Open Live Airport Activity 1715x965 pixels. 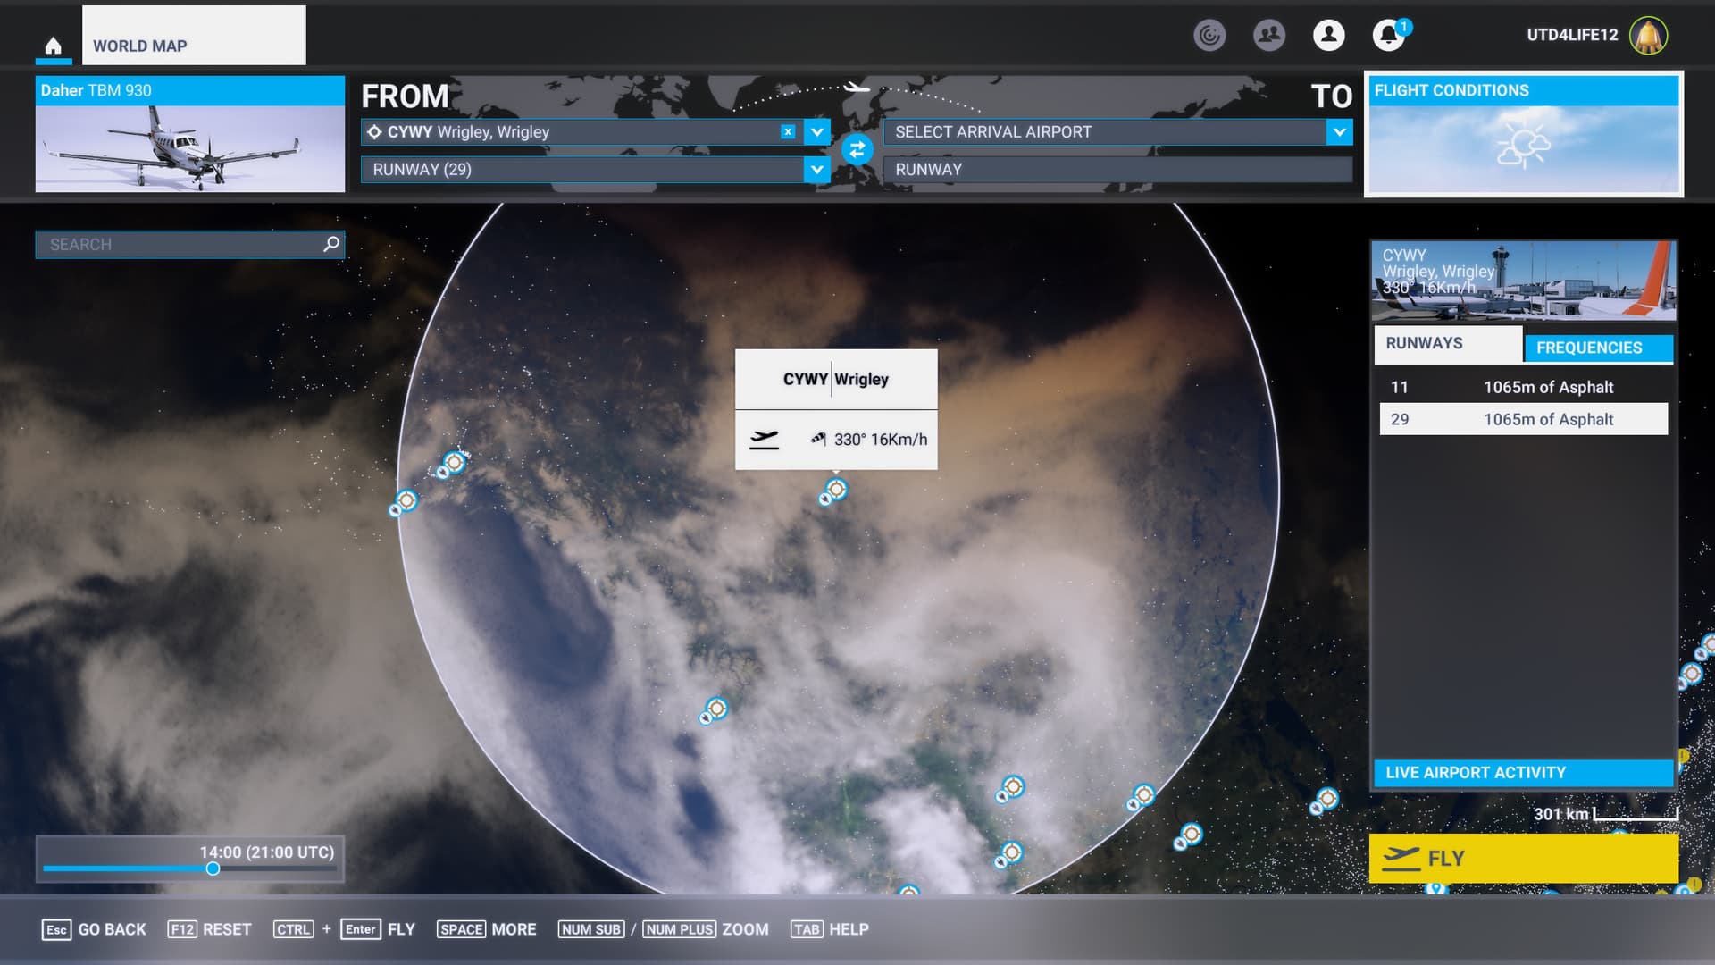point(1522,772)
